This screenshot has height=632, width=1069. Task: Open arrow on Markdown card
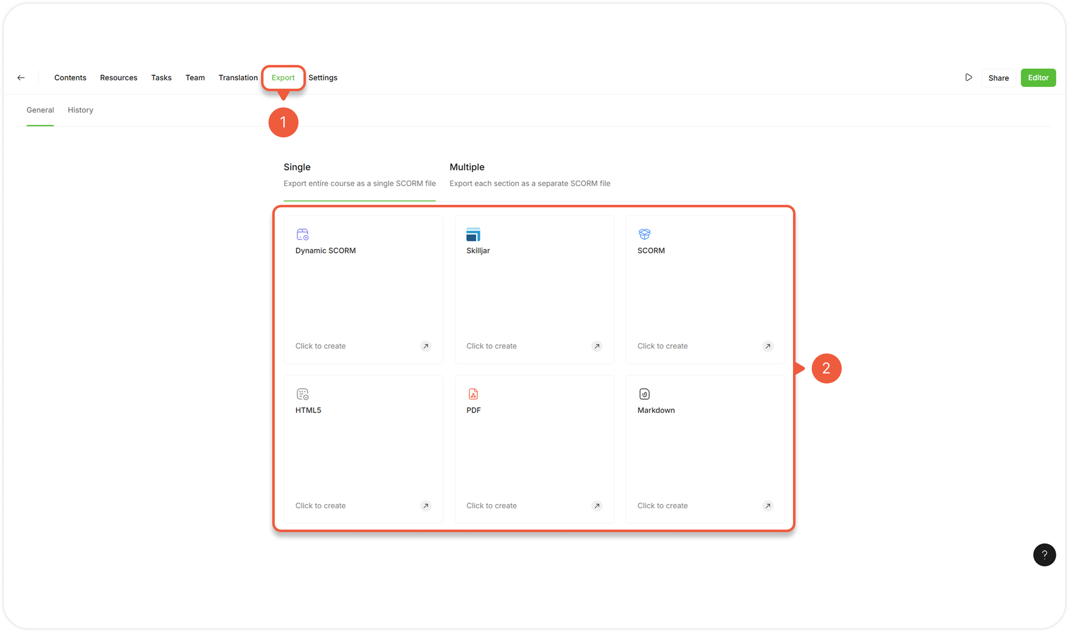pyautogui.click(x=767, y=506)
